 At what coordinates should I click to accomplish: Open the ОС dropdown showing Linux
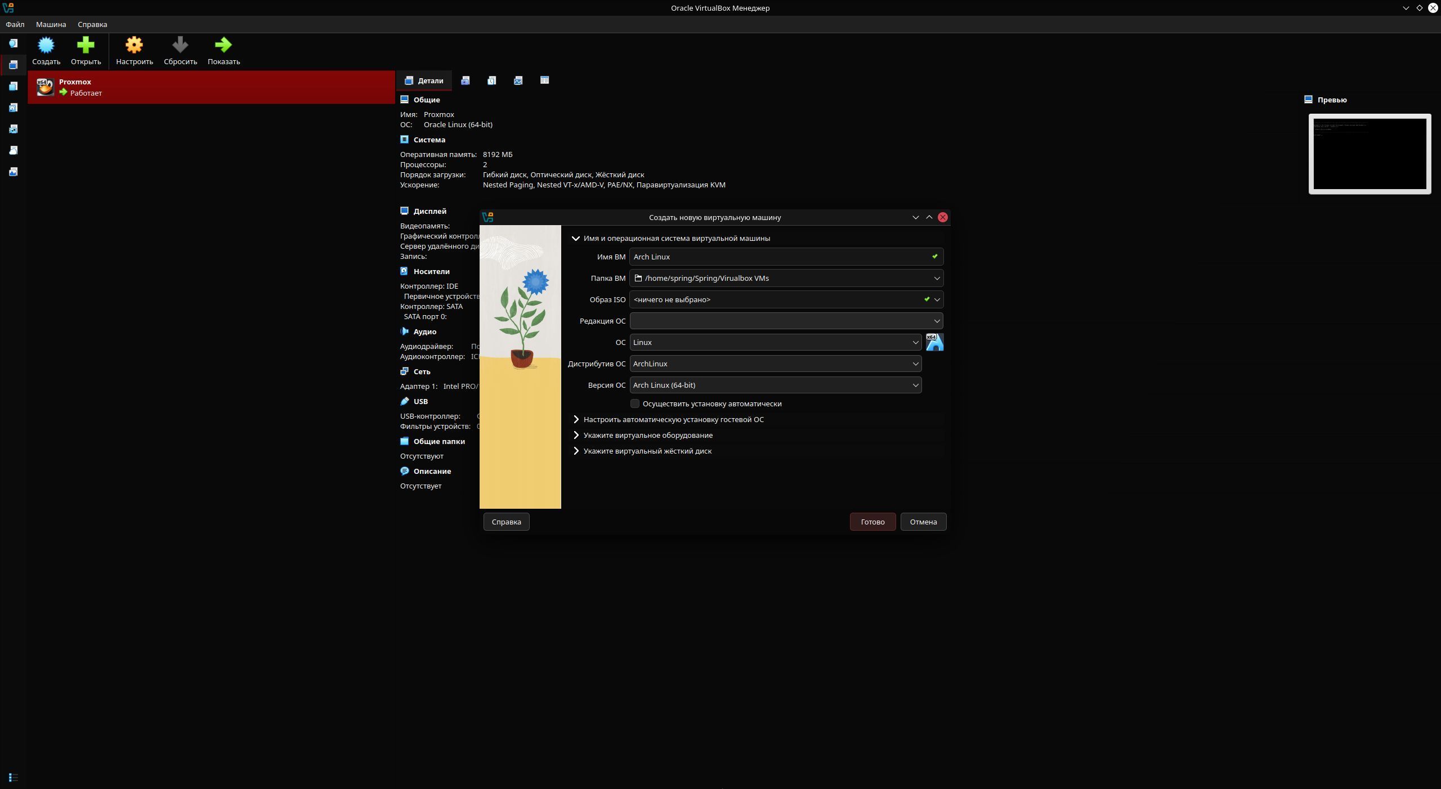tap(776, 342)
